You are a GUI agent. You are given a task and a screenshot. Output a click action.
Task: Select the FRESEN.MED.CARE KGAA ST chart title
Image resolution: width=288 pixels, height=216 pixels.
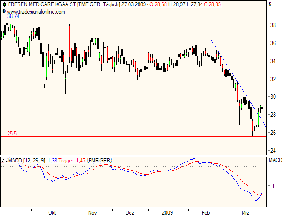[41, 4]
